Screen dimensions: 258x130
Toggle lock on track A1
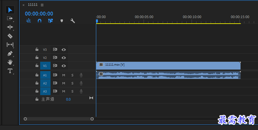37,75
